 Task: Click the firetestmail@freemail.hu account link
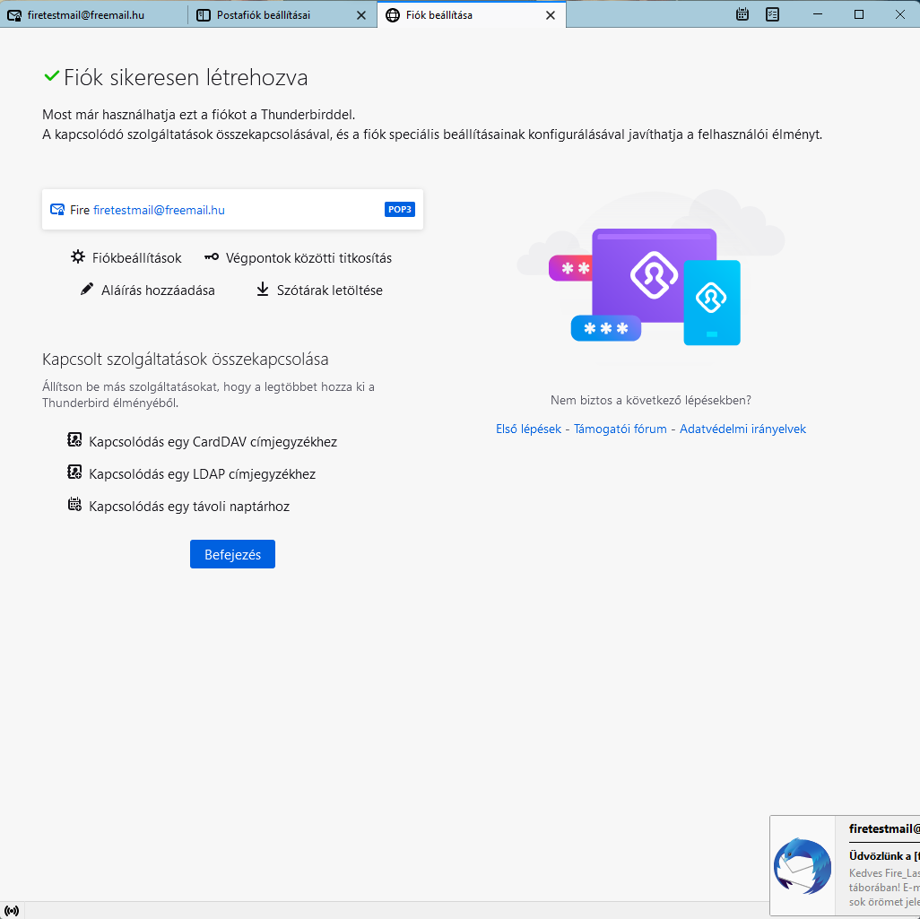pos(159,210)
